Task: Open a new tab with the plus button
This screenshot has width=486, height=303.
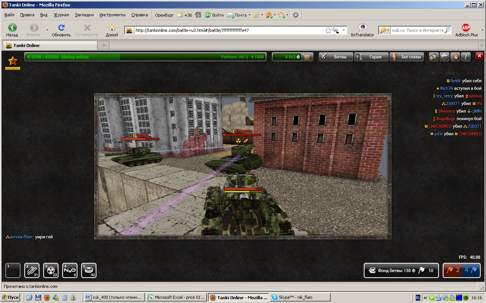Action: pyautogui.click(x=103, y=45)
